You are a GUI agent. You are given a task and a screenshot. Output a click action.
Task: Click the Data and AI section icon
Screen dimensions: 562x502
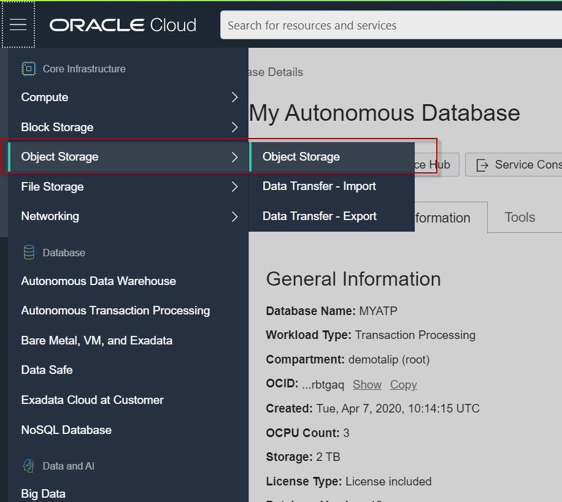coord(28,466)
